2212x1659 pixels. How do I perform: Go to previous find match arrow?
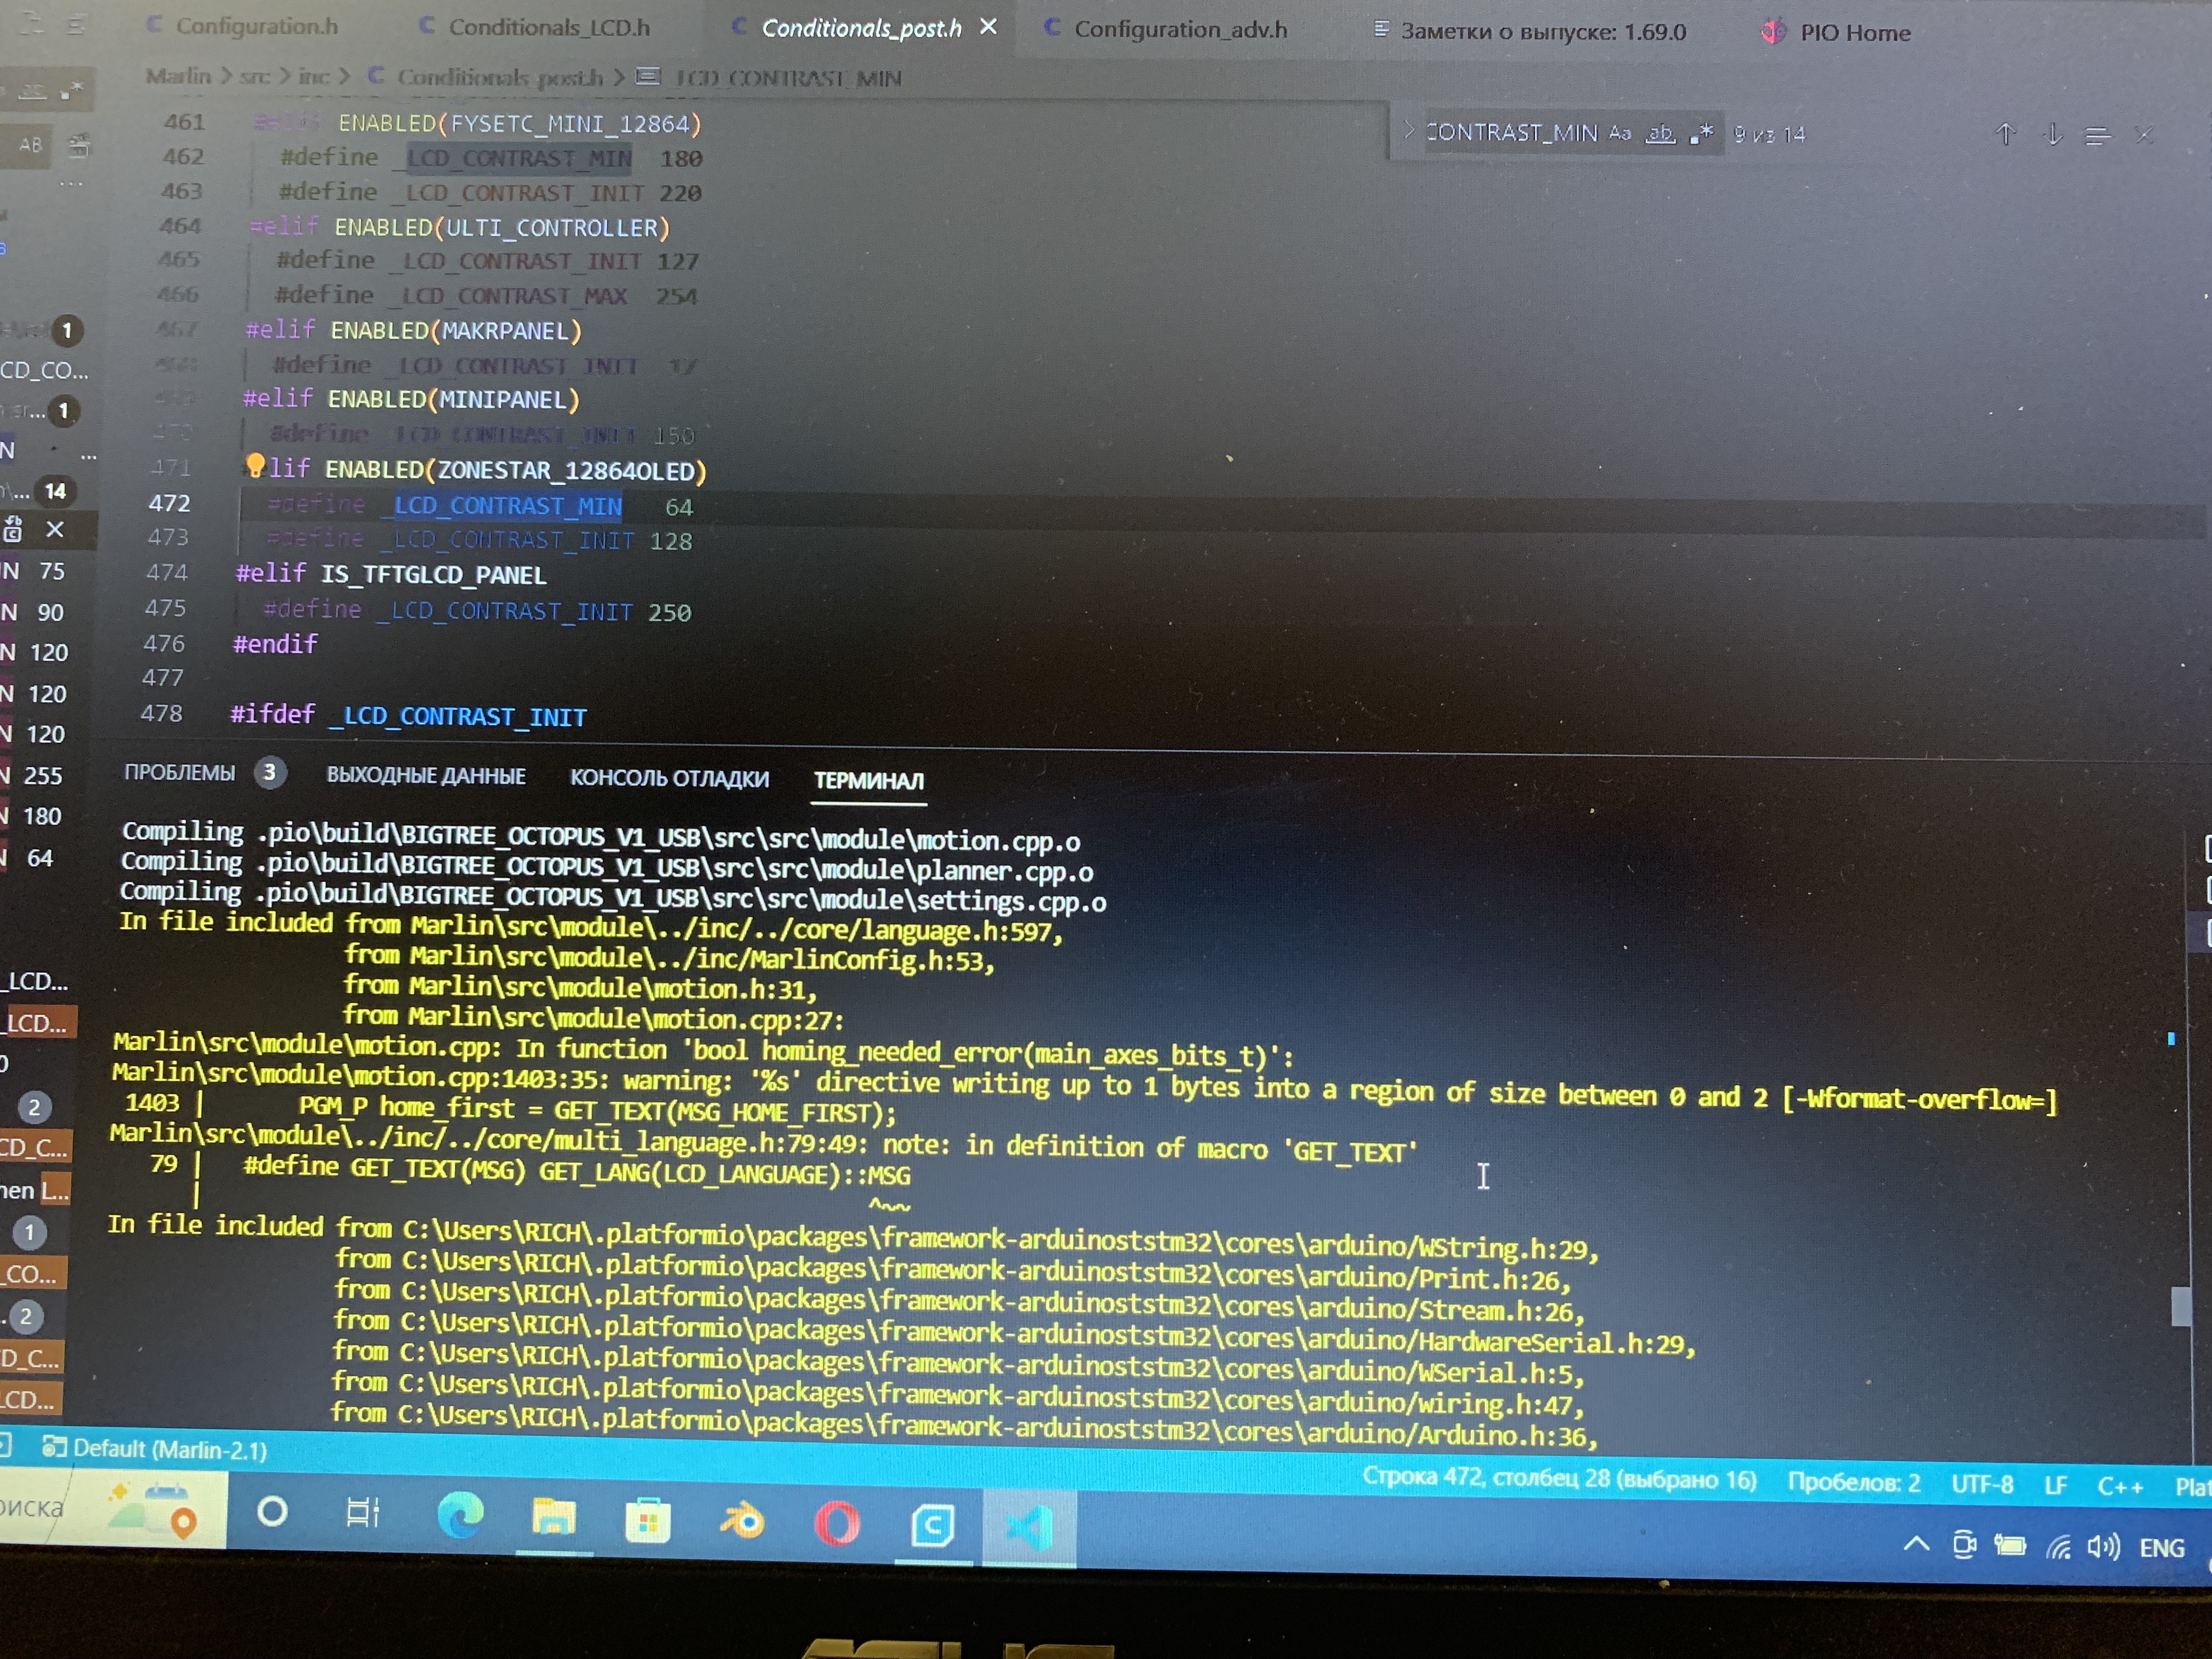(x=2005, y=134)
